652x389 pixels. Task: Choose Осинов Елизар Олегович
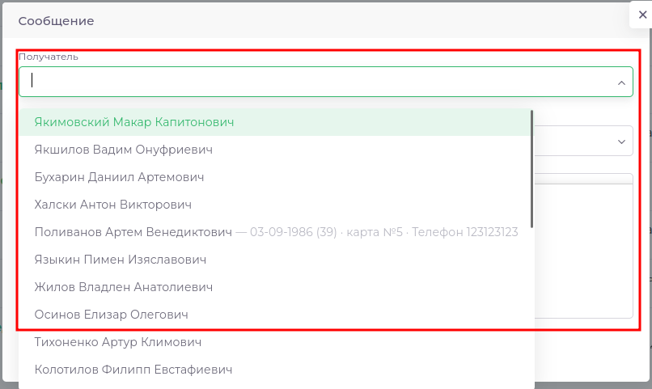[112, 315]
